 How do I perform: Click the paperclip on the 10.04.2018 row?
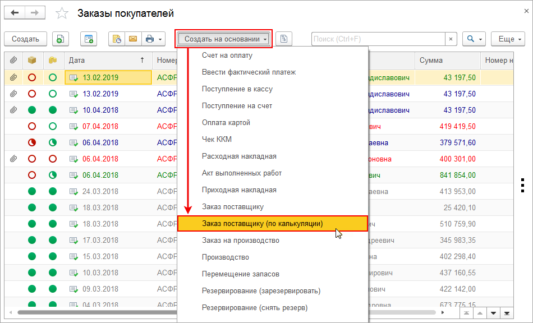[13, 110]
